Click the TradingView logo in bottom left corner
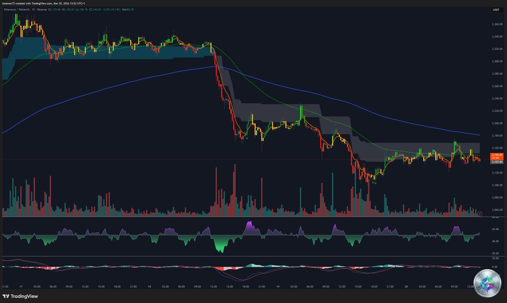 [20, 296]
